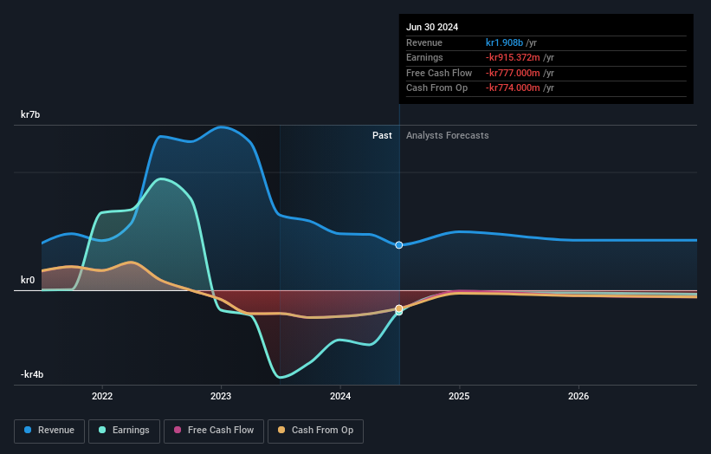Toggle the Earnings series legend button
This screenshot has width=711, height=454.
click(124, 431)
